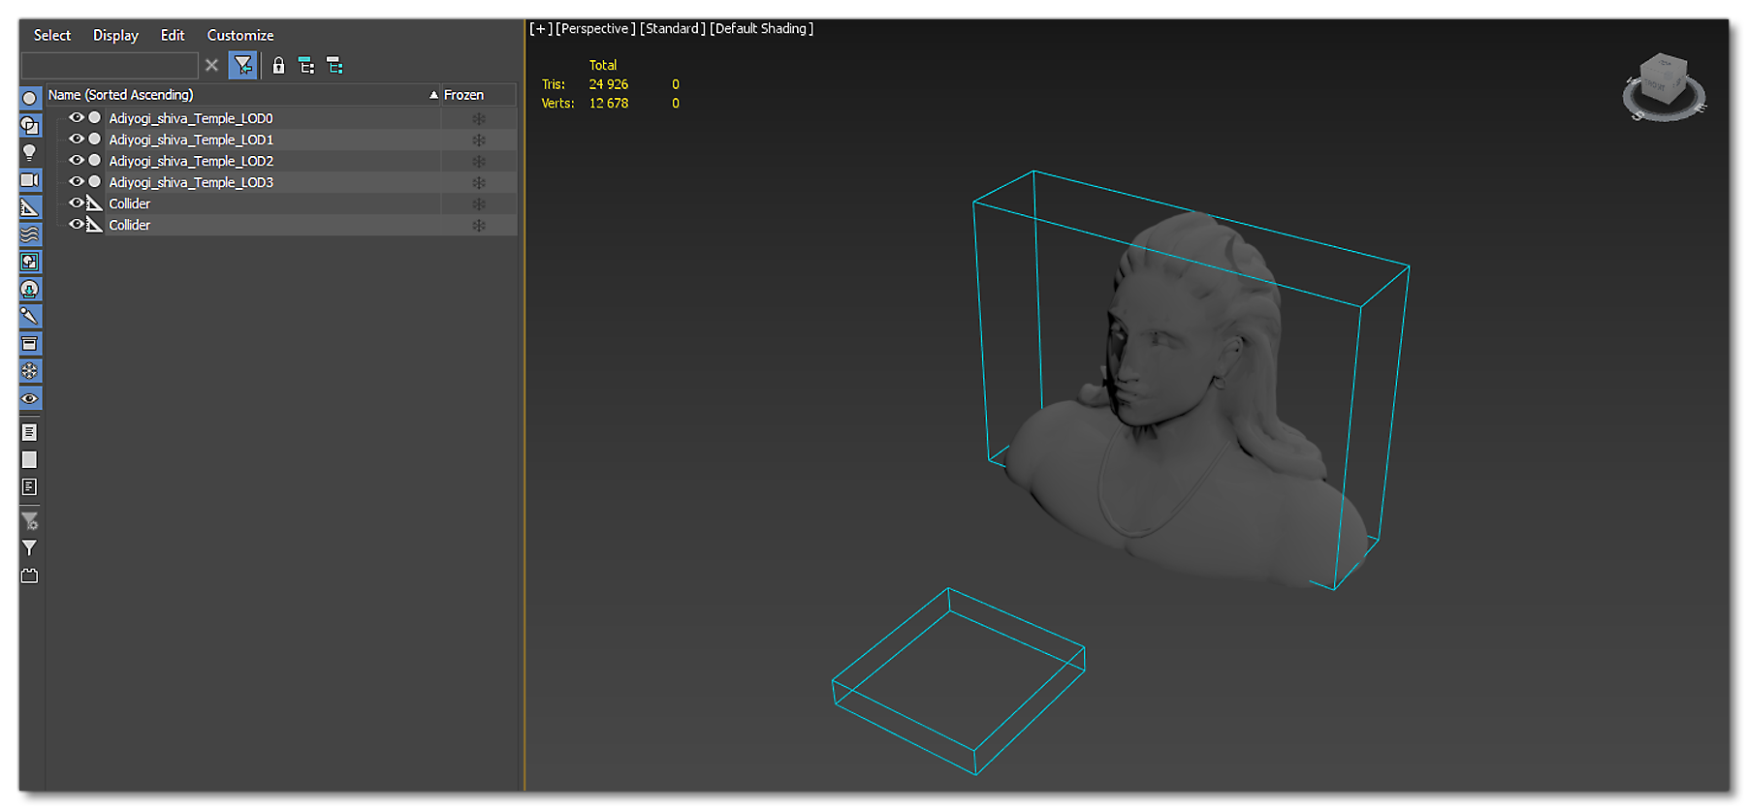Open the Customize menu
Viewport: 1748px width, 810px height.
click(x=239, y=36)
